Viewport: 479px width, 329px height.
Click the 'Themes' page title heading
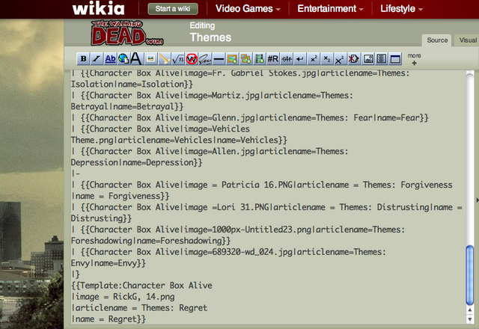click(x=210, y=37)
